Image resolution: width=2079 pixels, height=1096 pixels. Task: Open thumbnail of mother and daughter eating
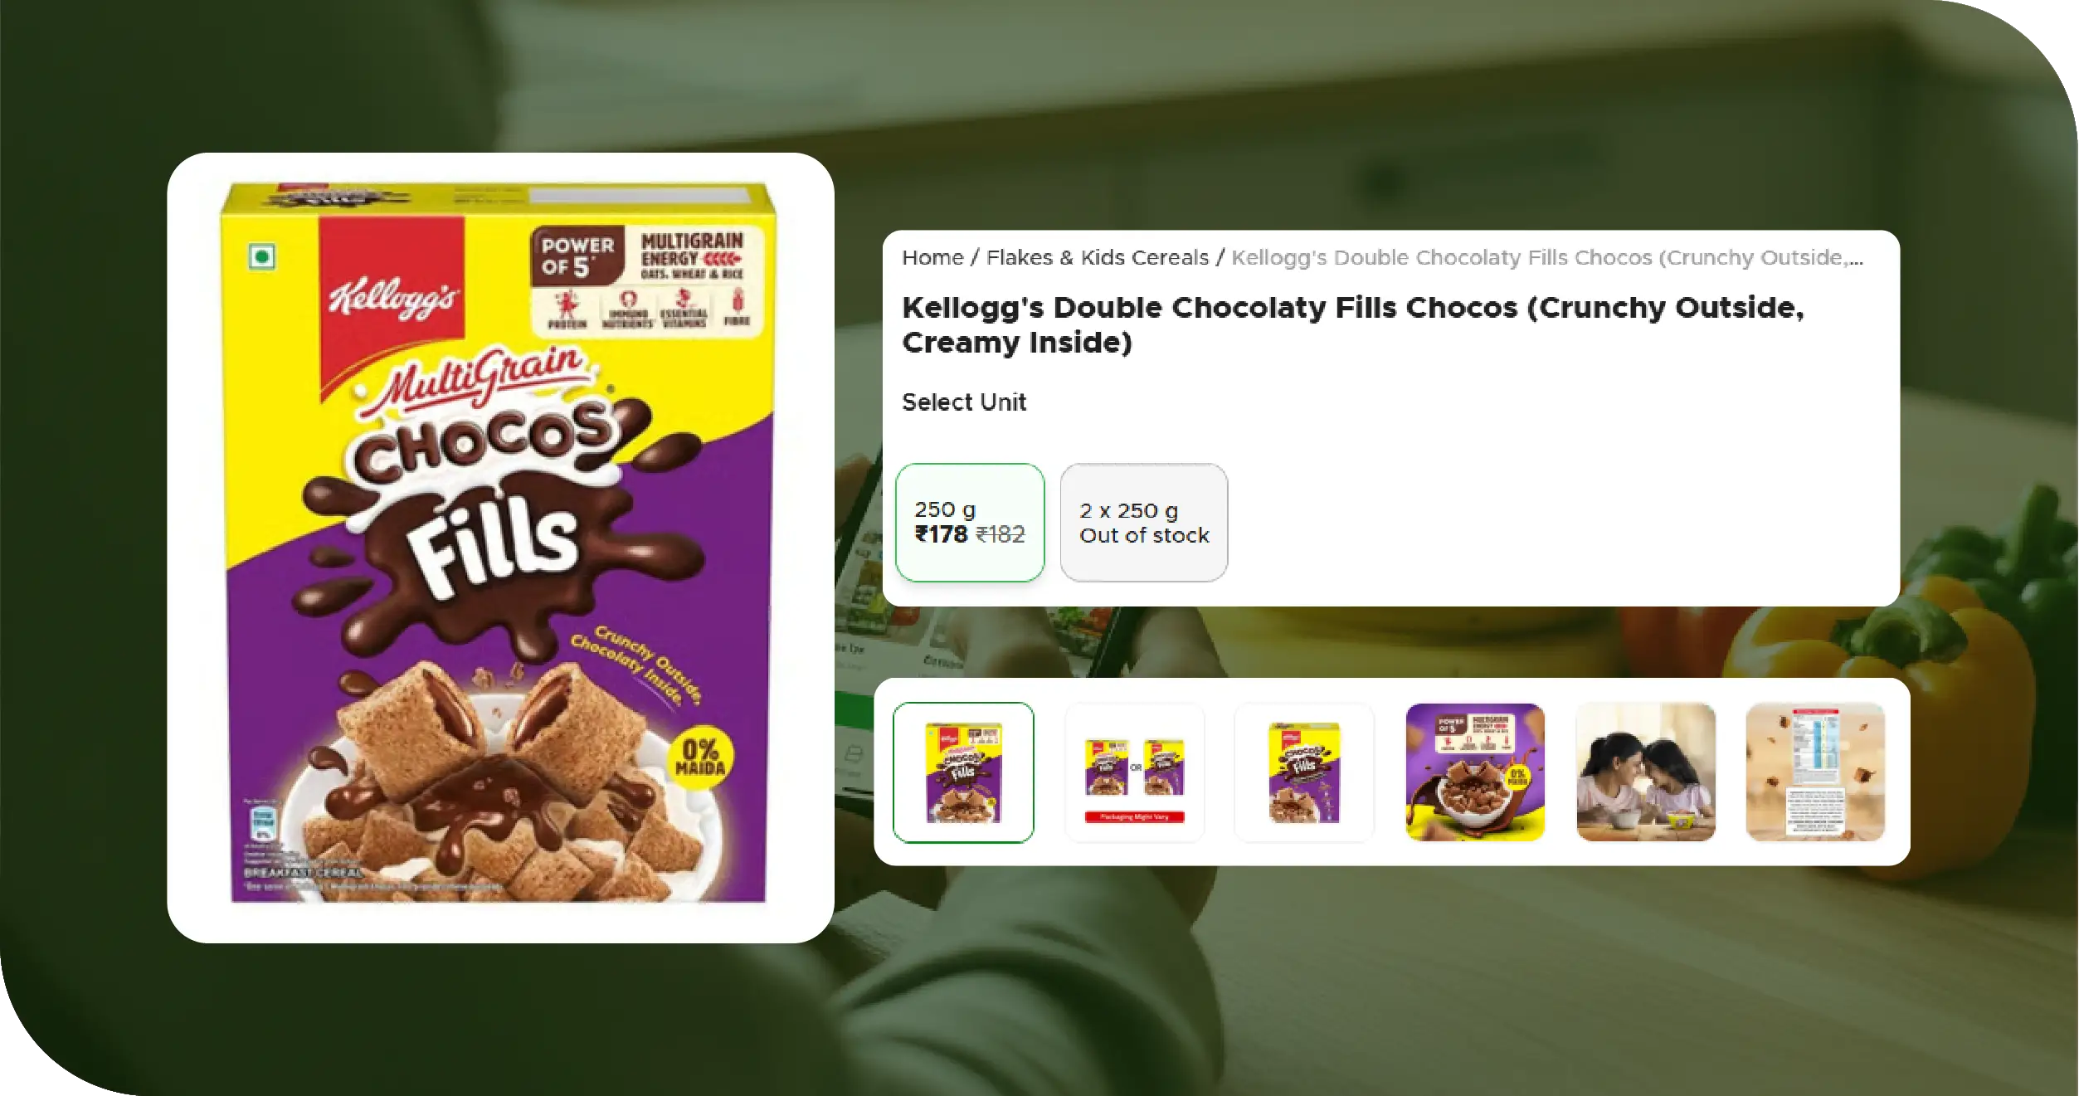[1645, 772]
